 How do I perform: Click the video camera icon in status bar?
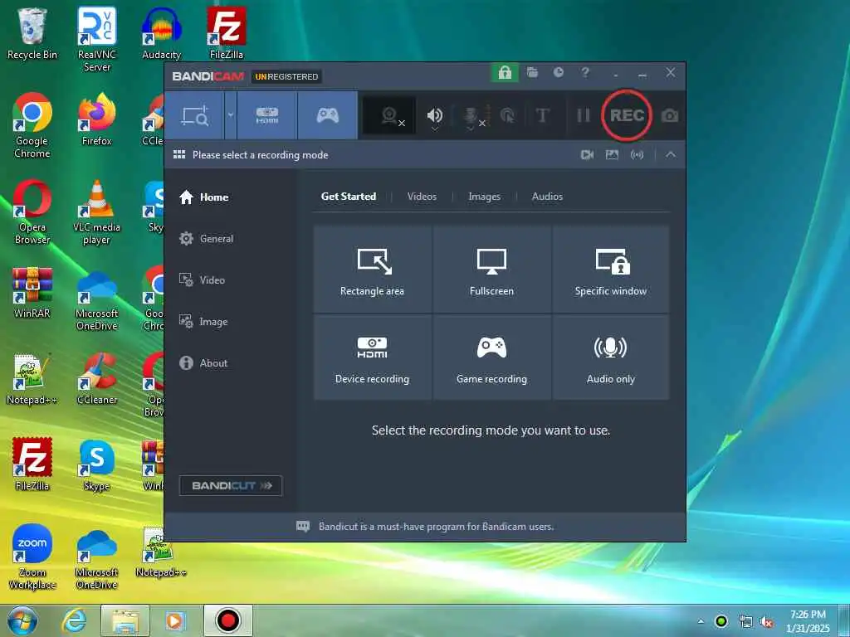(x=587, y=155)
